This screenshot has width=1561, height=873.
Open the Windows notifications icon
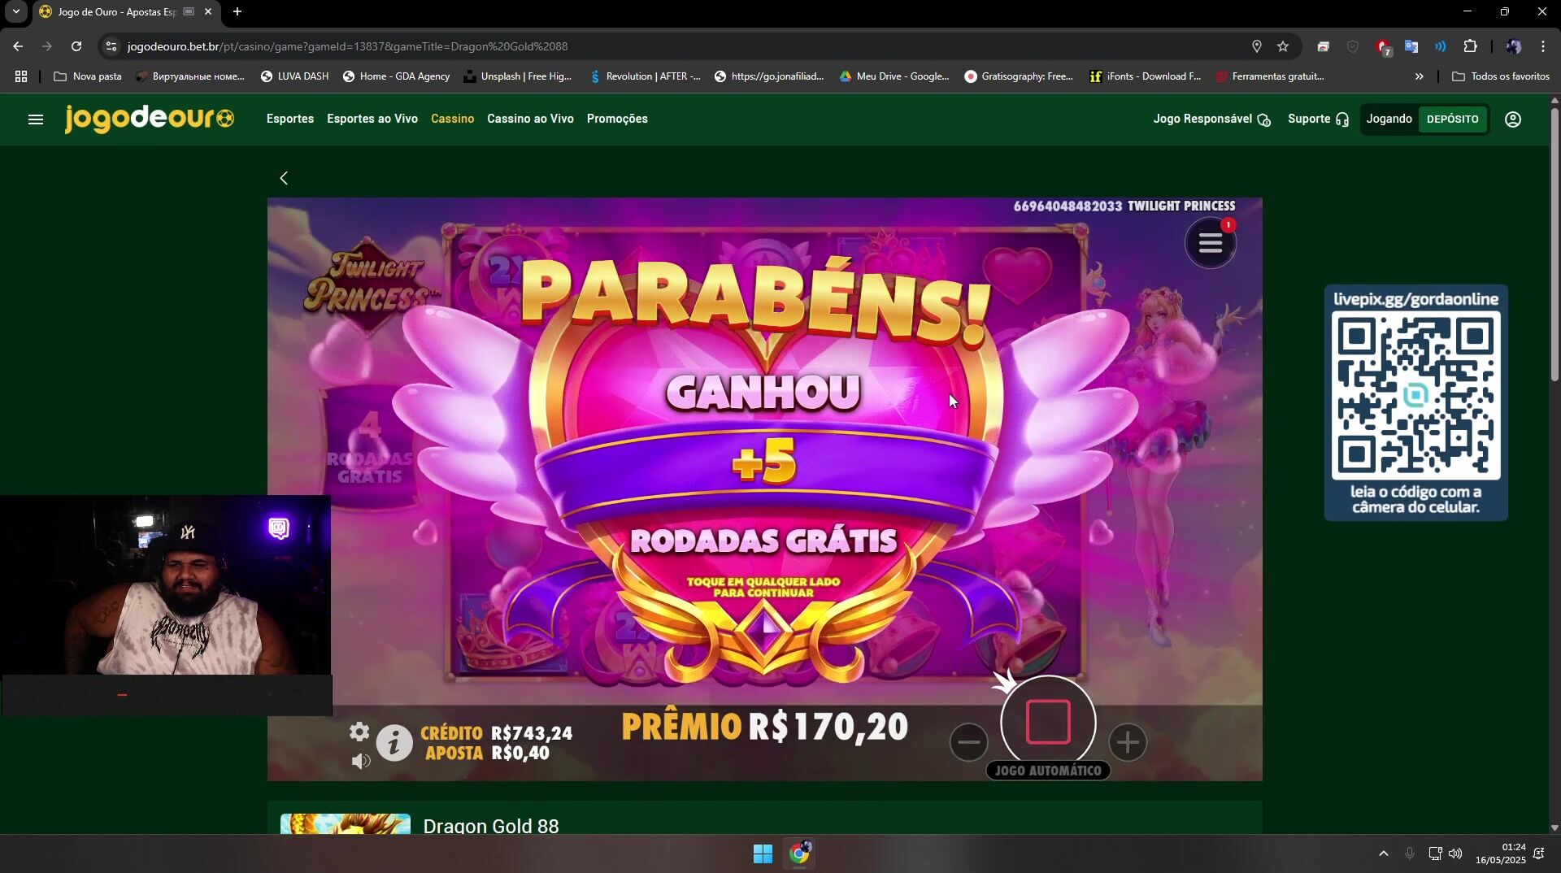click(x=1539, y=853)
